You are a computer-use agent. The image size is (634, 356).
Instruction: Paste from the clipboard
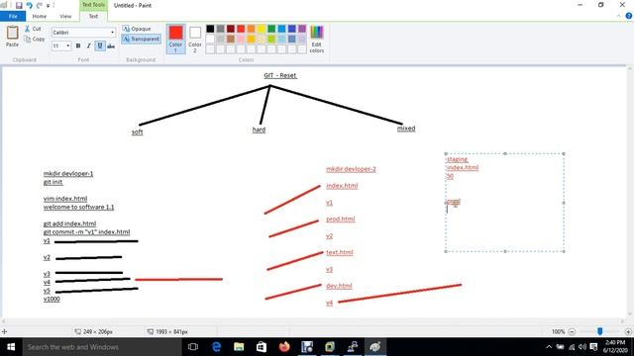point(12,36)
